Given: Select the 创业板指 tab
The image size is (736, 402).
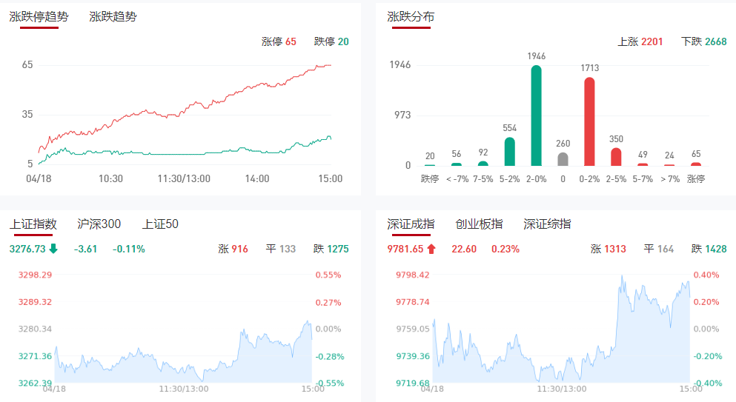Looking at the screenshot, I should [479, 224].
